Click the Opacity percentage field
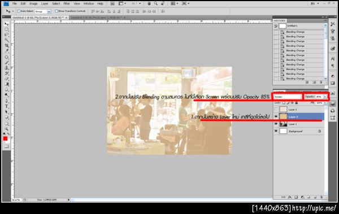 (x=319, y=97)
